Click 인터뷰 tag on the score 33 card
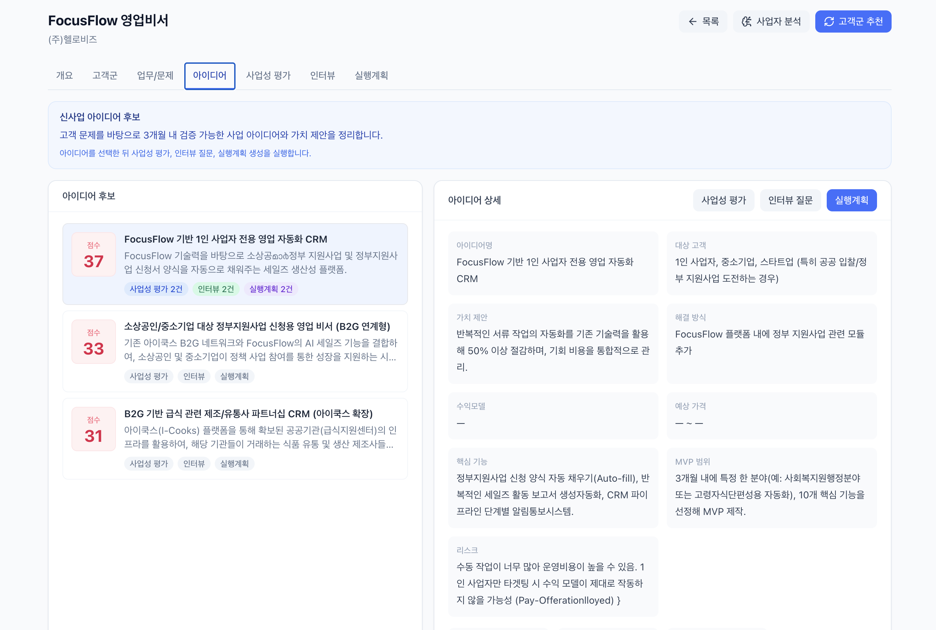The image size is (936, 630). pos(194,376)
